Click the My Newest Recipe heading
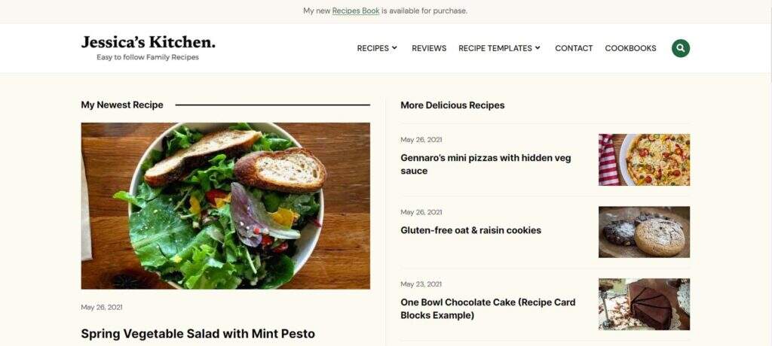 pyautogui.click(x=122, y=105)
